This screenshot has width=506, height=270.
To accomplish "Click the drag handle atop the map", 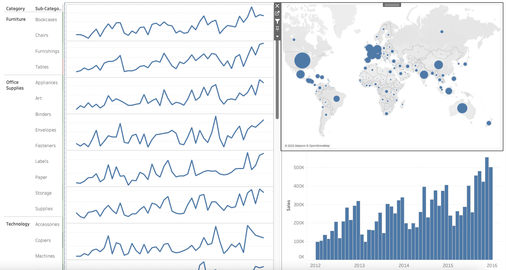I will [x=392, y=5].
